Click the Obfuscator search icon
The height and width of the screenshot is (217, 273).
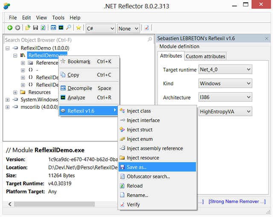point(122,177)
